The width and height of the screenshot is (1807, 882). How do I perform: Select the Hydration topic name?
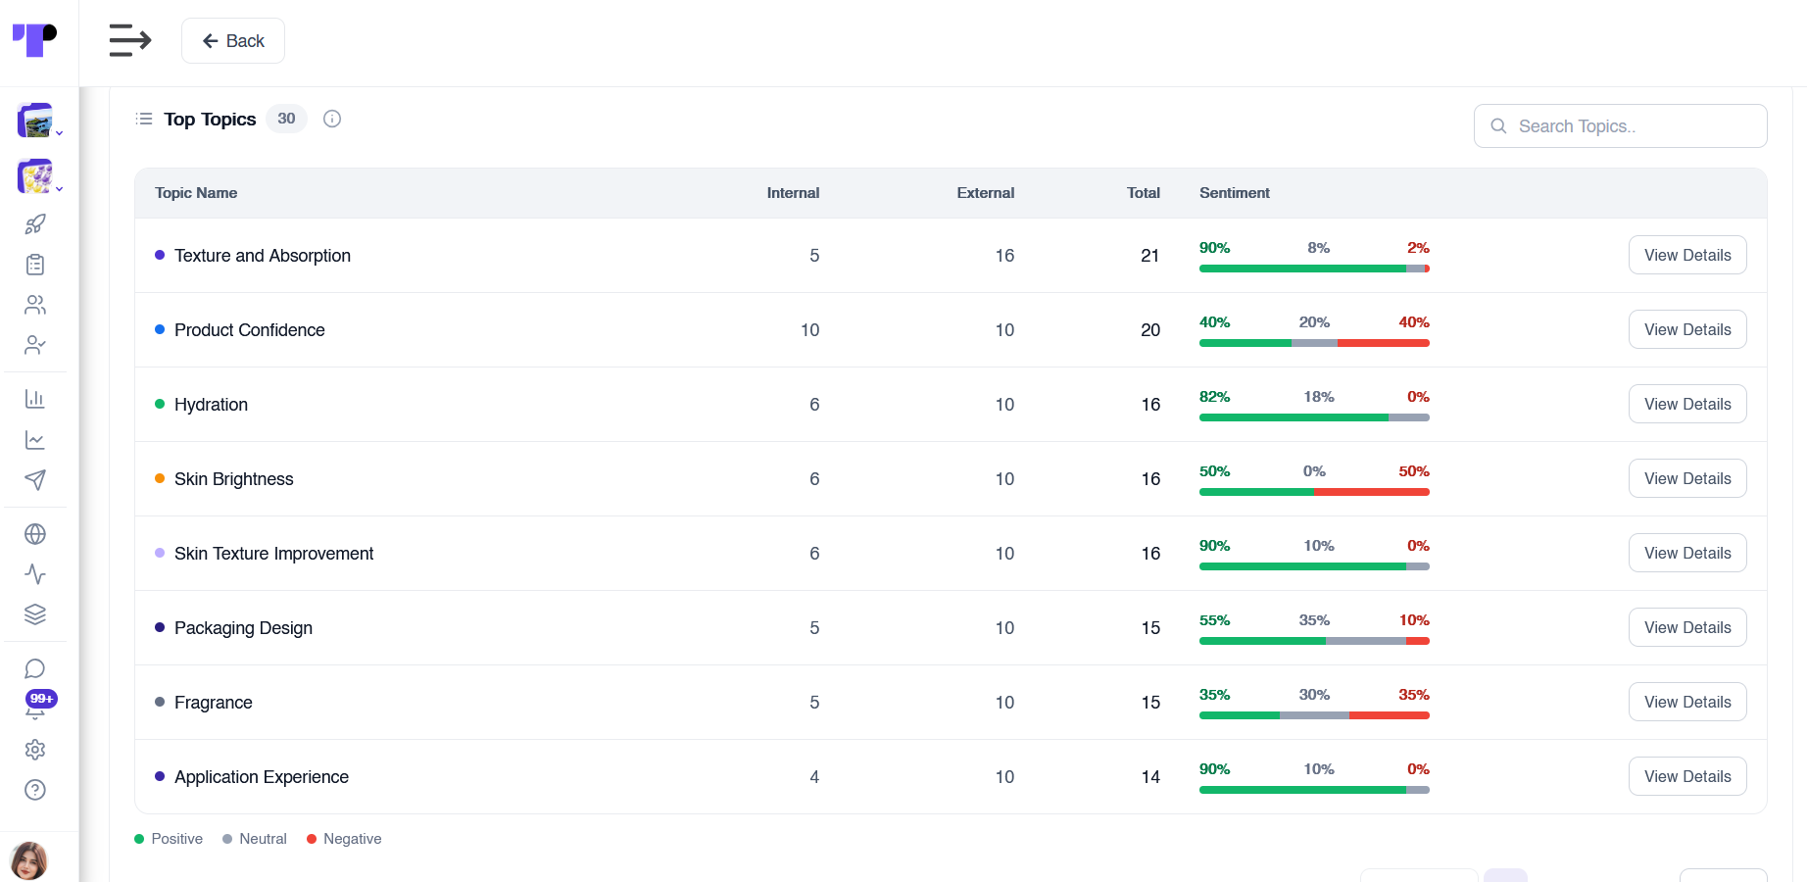[x=211, y=405]
